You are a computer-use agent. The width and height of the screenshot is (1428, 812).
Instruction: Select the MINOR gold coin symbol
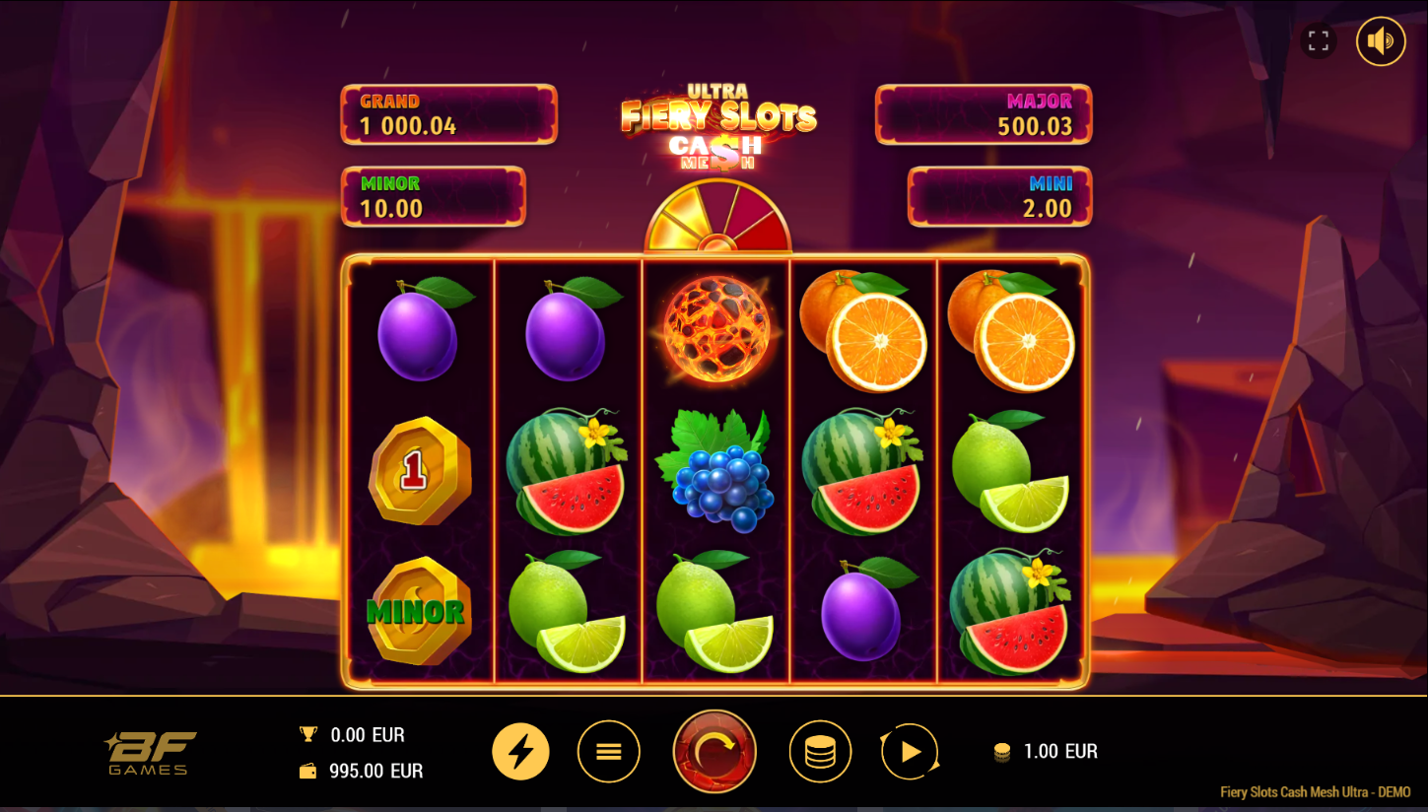tap(417, 610)
